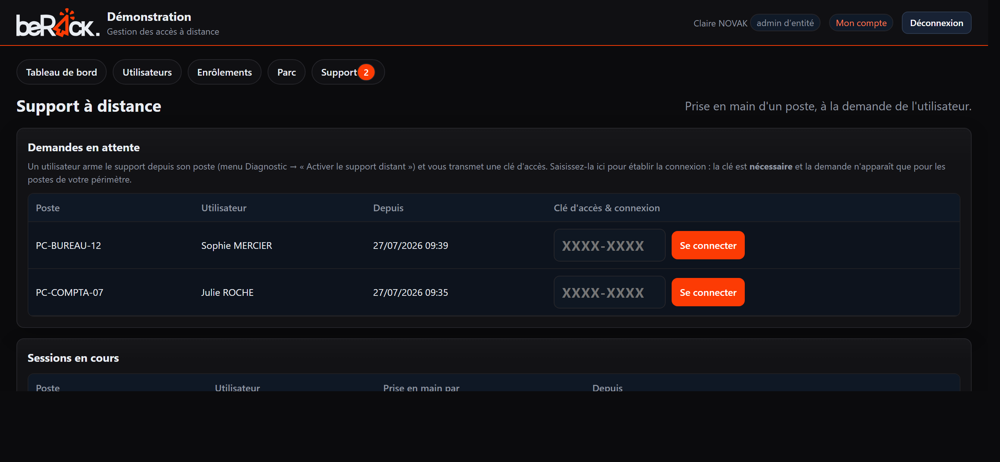The image size is (1000, 462).
Task: Open the Tableau de bord tab
Action: [x=61, y=72]
